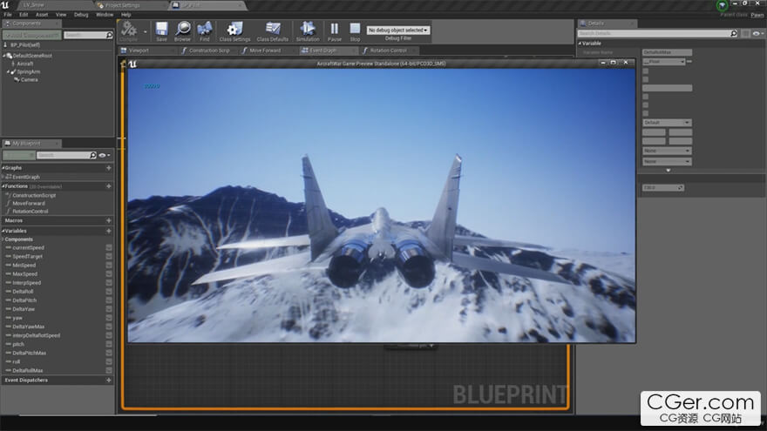The width and height of the screenshot is (767, 431).
Task: Select the interpDeltaRotSpeed variable
Action: [37, 335]
